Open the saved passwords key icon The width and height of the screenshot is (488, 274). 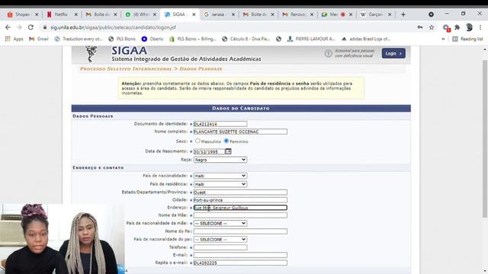click(x=420, y=27)
